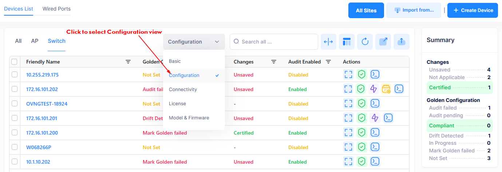Click green shield icon for OVNGTEST-18924
The width and height of the screenshot is (502, 172).
[361, 104]
